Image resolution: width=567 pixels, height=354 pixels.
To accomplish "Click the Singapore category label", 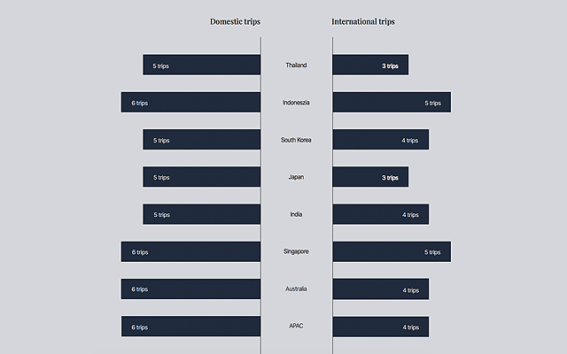I will 296,252.
